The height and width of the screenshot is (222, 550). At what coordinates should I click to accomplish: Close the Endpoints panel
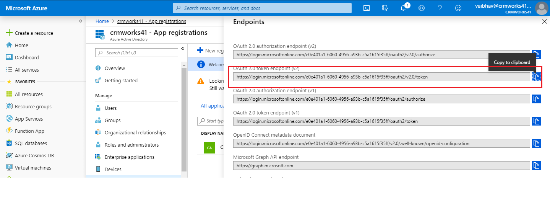tap(545, 22)
